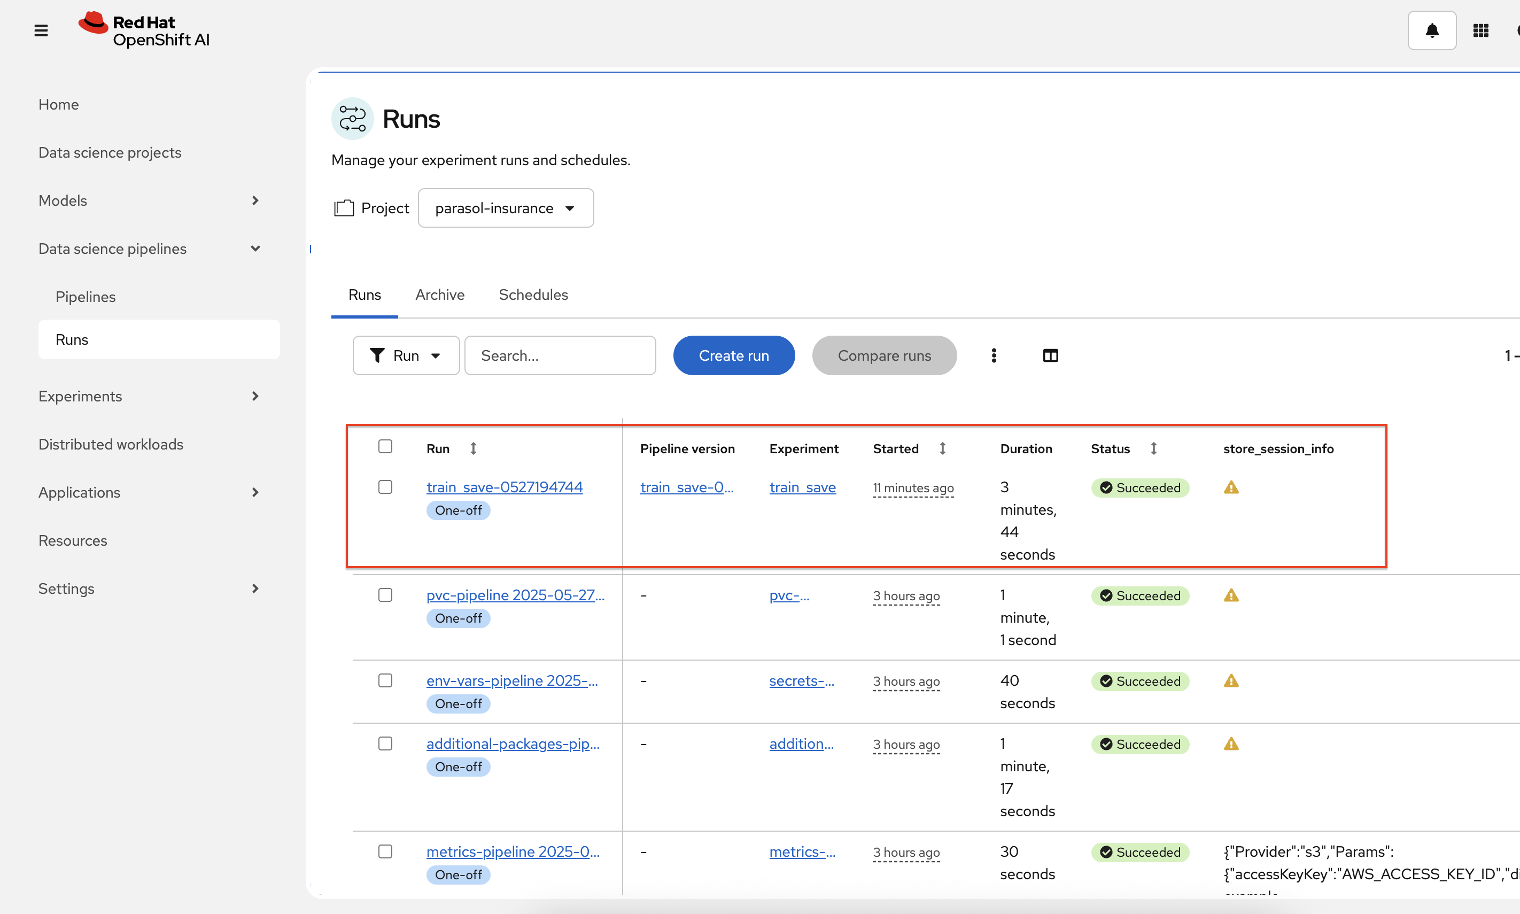Open Pipelines in sidebar
The height and width of the screenshot is (914, 1520).
point(86,296)
